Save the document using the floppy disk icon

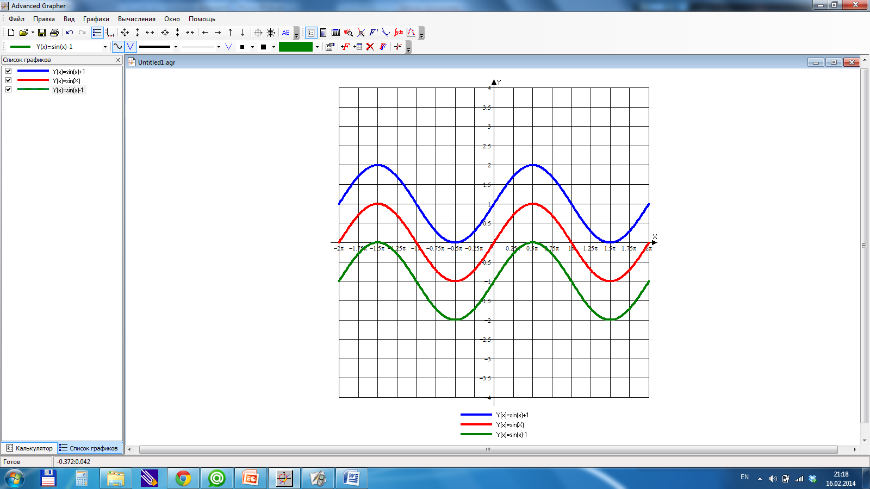(42, 33)
